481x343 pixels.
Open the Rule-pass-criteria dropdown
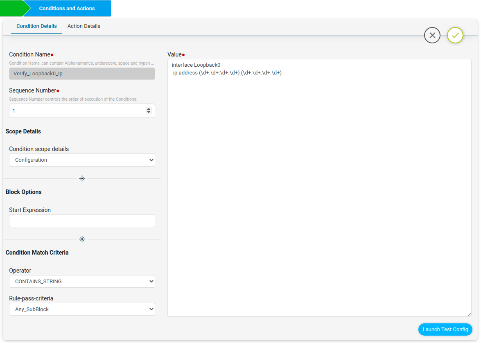[x=82, y=309]
